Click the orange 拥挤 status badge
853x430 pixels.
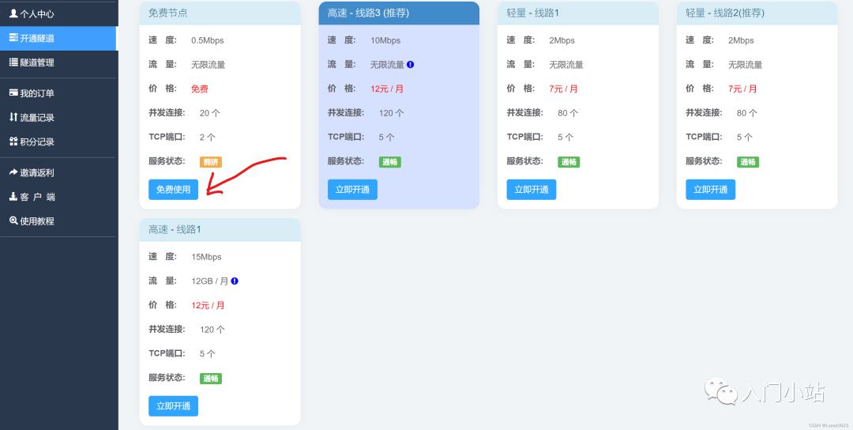211,162
